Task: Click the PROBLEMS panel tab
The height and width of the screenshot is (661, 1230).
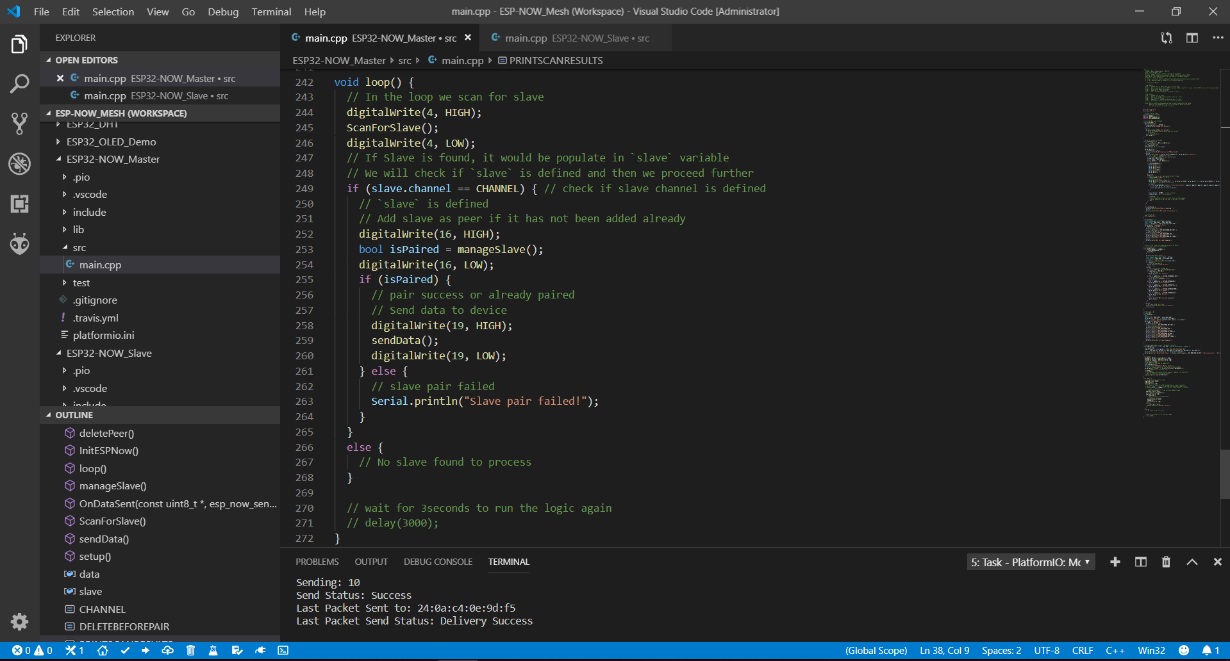Action: pos(317,562)
